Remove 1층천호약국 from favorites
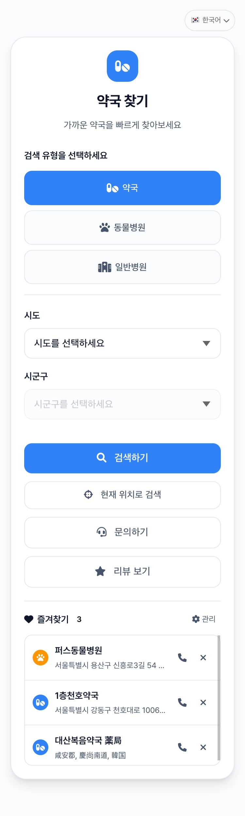The width and height of the screenshot is (245, 816). click(203, 702)
